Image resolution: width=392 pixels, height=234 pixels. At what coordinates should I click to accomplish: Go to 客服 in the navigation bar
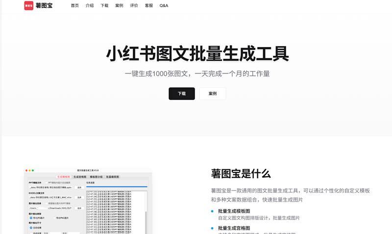(x=149, y=5)
